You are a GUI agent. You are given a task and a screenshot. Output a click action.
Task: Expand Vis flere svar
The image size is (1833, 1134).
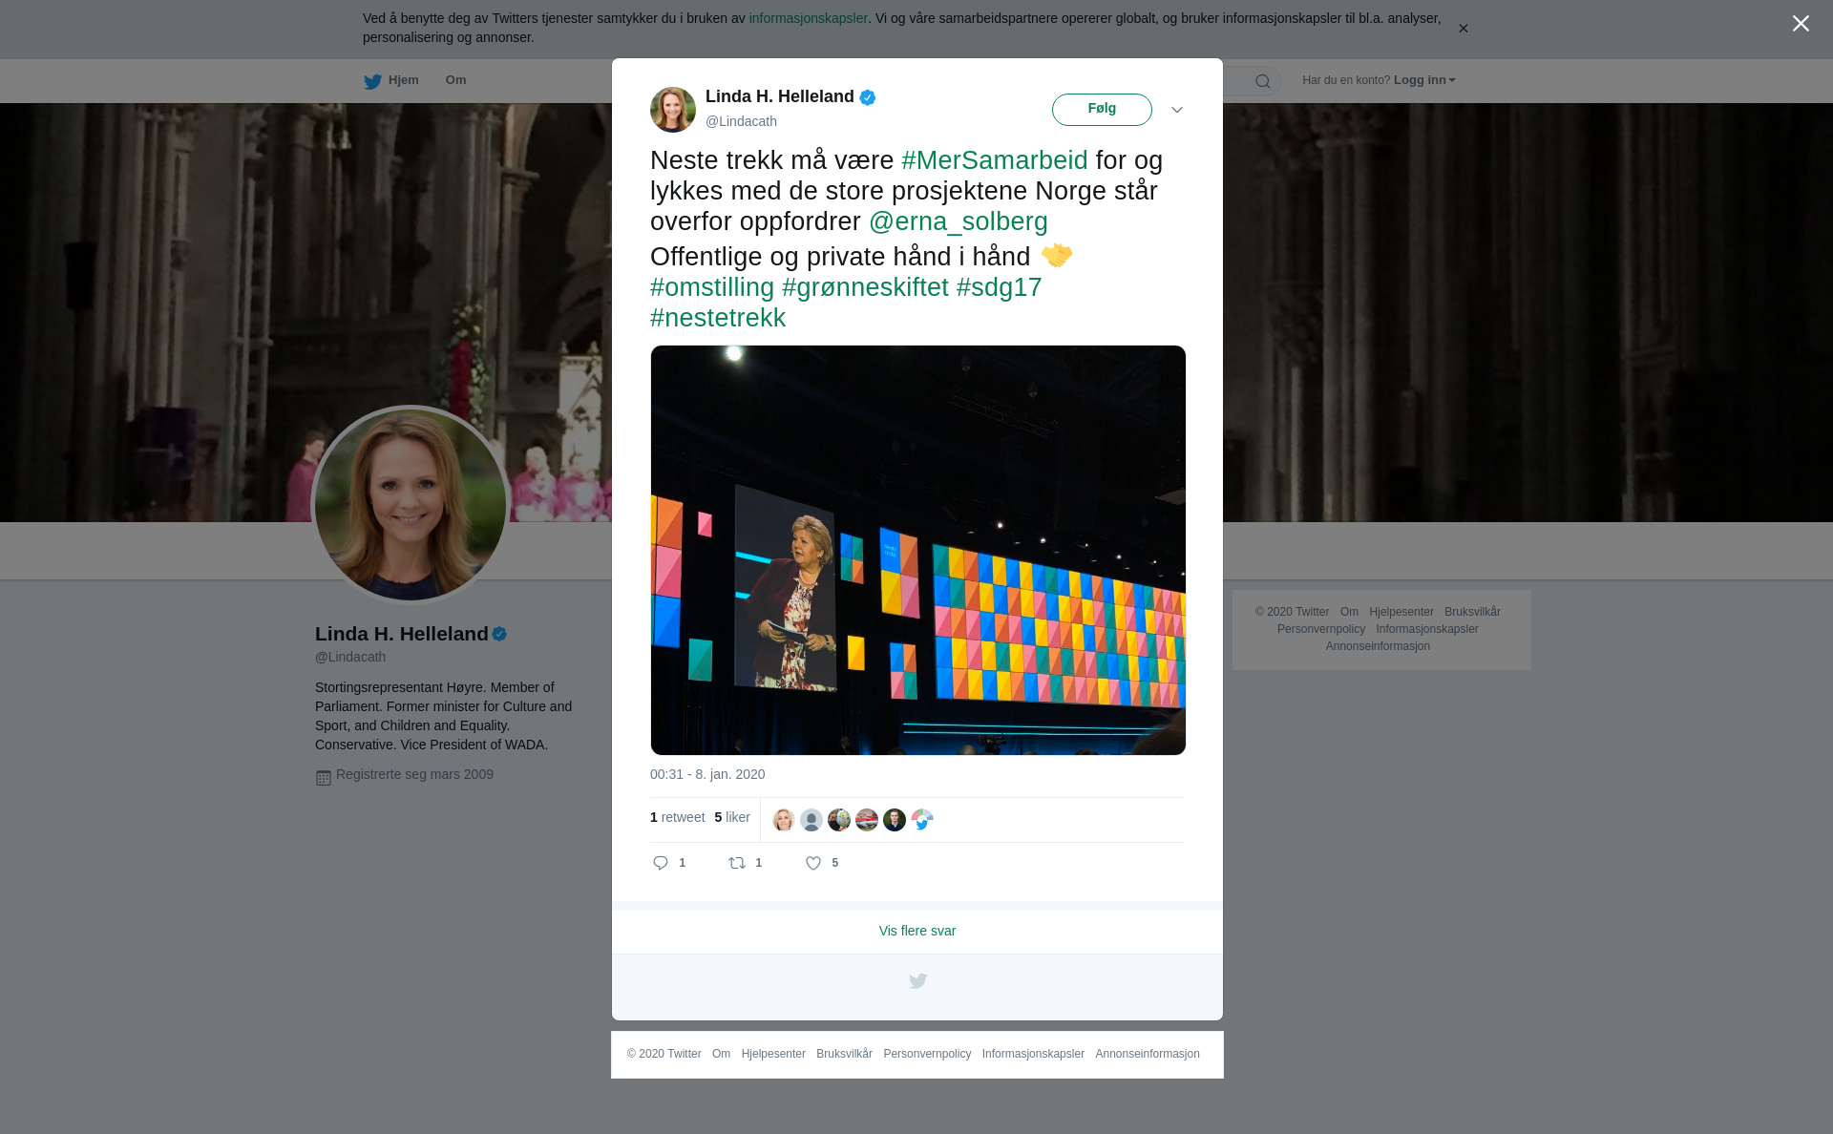click(x=916, y=931)
